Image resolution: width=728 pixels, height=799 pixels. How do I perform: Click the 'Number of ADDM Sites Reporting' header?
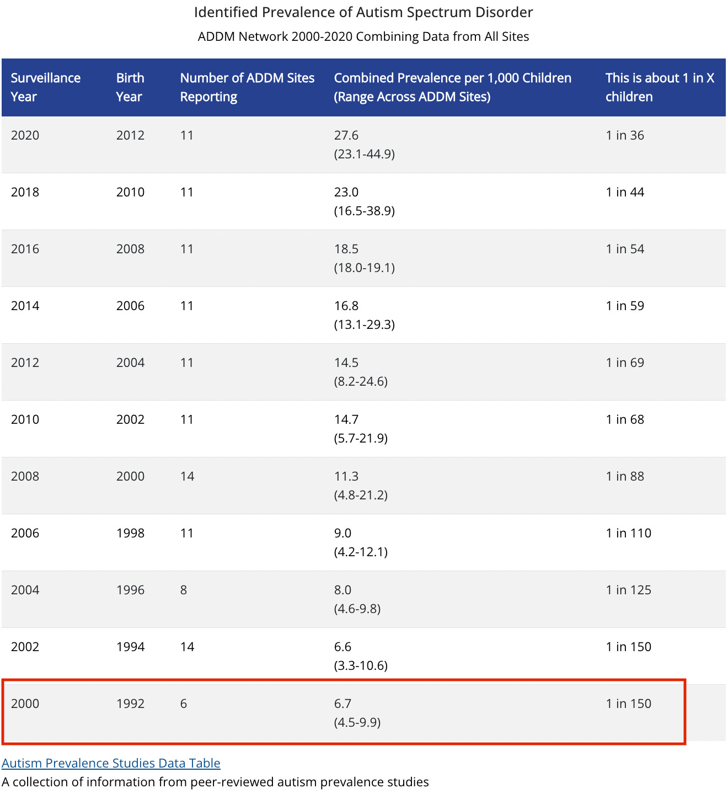point(247,87)
